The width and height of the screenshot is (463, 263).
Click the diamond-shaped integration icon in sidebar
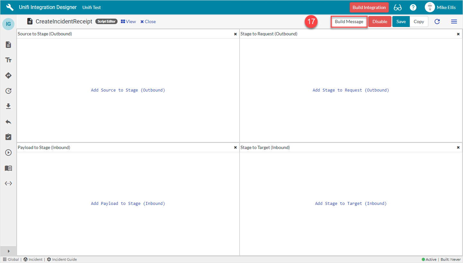tap(8, 75)
